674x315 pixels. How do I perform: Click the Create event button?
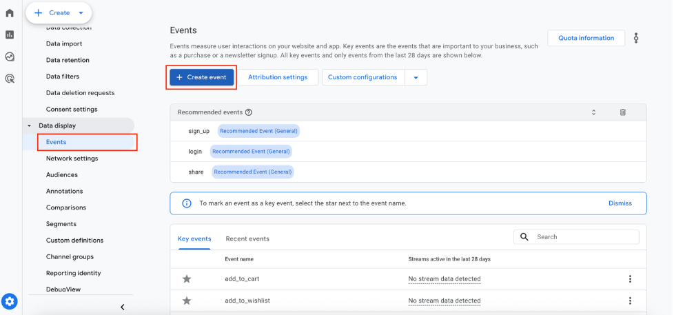pyautogui.click(x=202, y=77)
